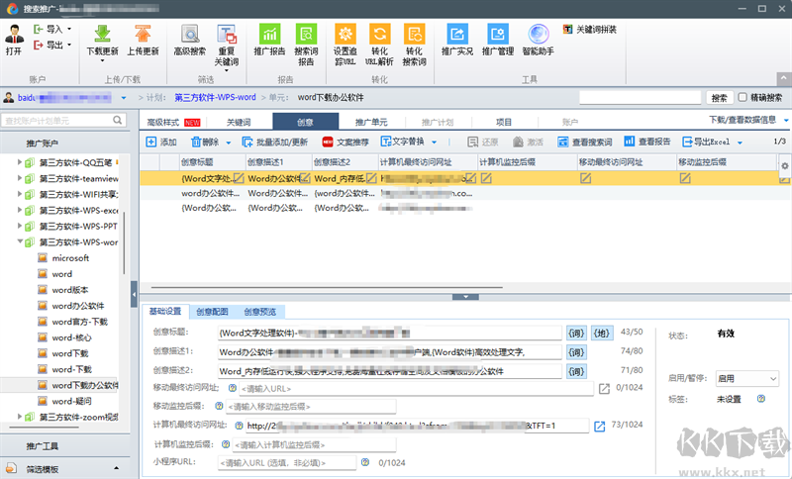The height and width of the screenshot is (479, 792).
Task: Click the 设置追踪URL icon
Action: point(346,34)
